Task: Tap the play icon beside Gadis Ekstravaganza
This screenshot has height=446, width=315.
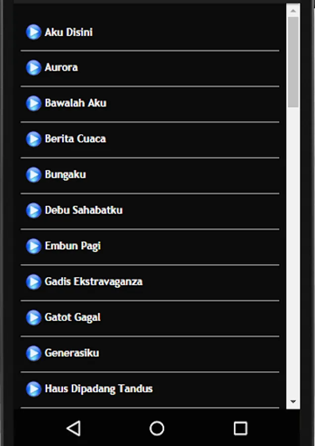Action: pos(33,281)
